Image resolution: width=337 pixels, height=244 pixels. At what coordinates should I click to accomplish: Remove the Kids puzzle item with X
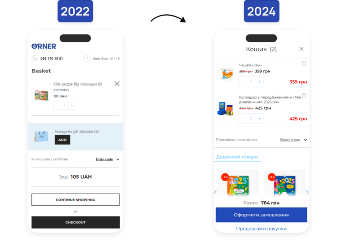117,84
